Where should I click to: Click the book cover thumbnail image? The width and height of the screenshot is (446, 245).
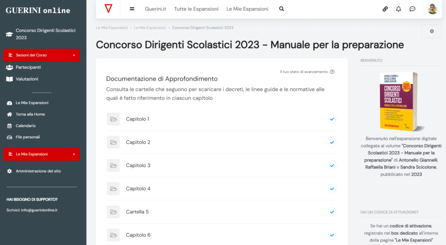coord(398,102)
